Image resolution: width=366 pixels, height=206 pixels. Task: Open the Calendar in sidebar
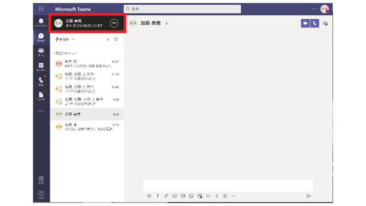point(41,67)
